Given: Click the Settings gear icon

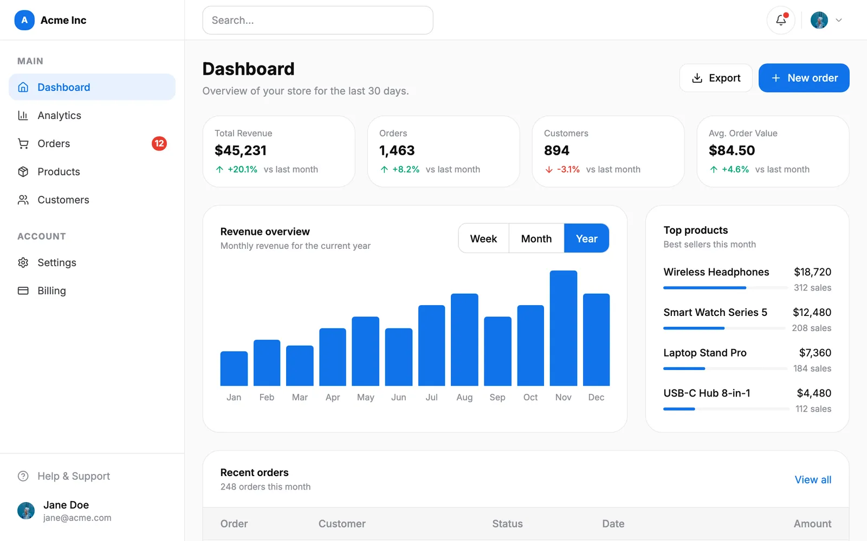Looking at the screenshot, I should tap(23, 262).
